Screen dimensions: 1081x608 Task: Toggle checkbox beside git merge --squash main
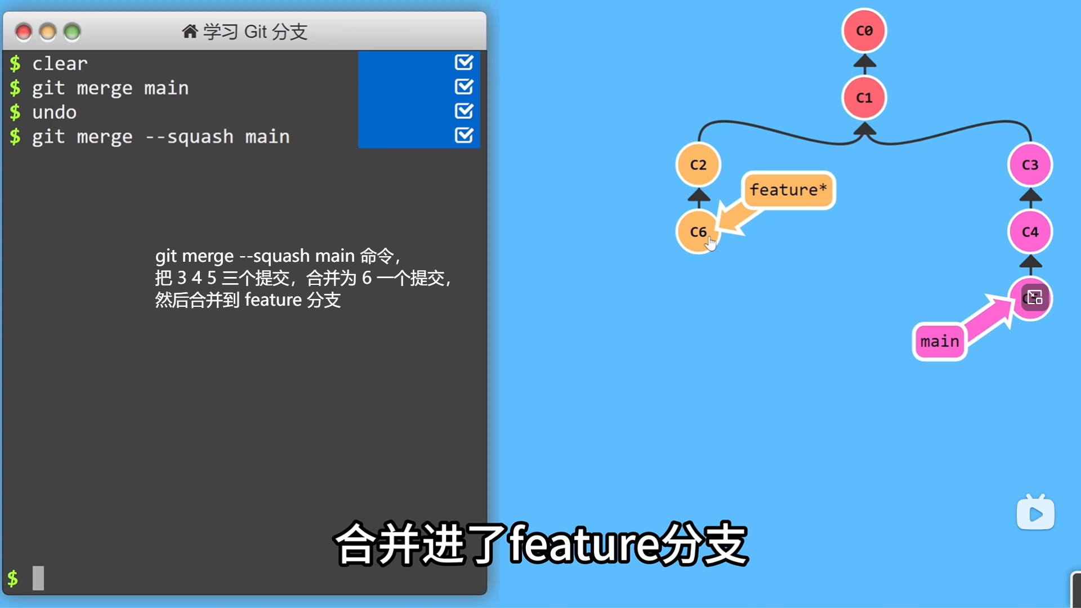click(464, 136)
